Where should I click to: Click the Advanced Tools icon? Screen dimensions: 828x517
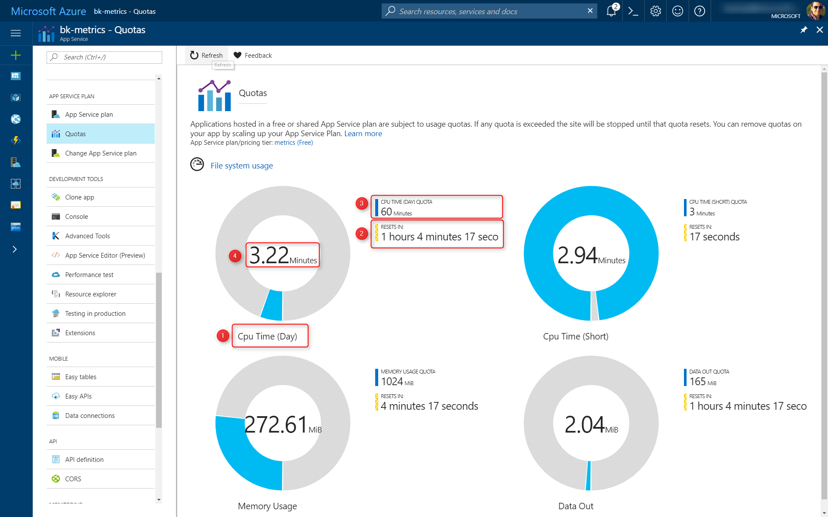click(x=56, y=236)
